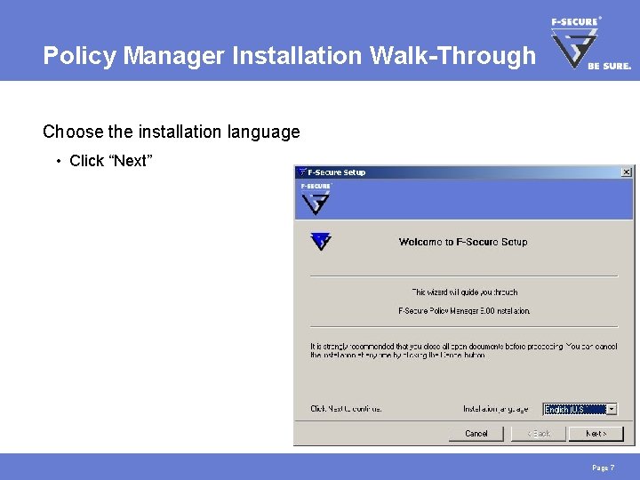Click the 'Click Next to continue' text
Image resolution: width=640 pixels, height=480 pixels.
[346, 409]
